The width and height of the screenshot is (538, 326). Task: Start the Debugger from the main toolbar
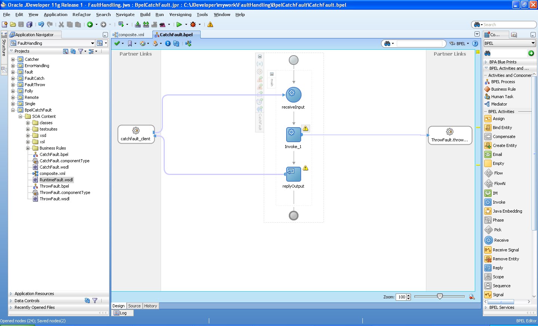pyautogui.click(x=194, y=24)
